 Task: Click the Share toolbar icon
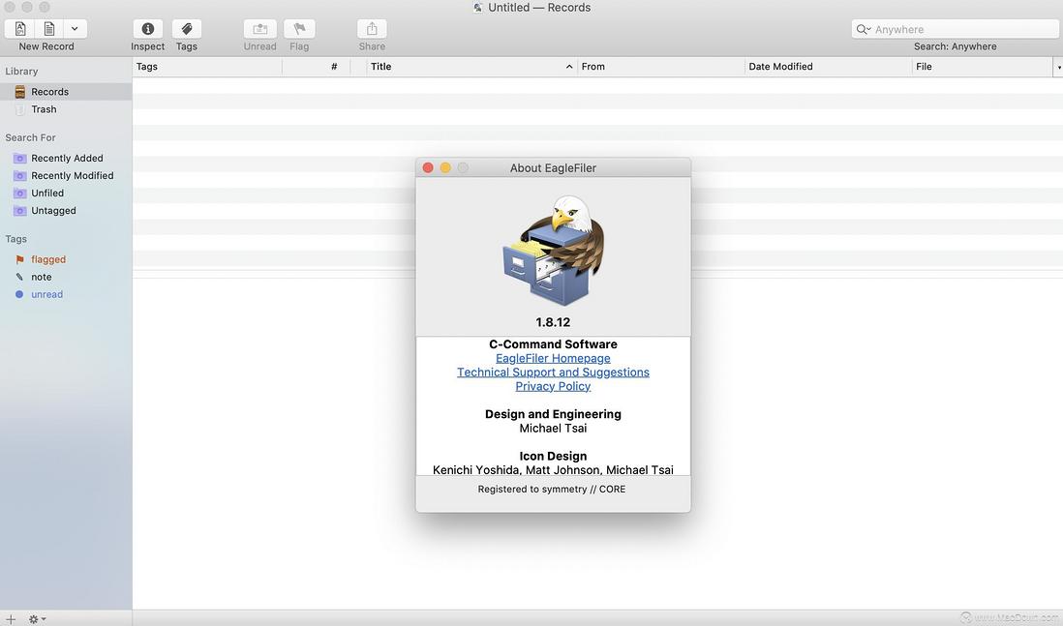(x=372, y=29)
